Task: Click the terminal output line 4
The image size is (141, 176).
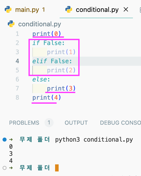Action: 11,161
